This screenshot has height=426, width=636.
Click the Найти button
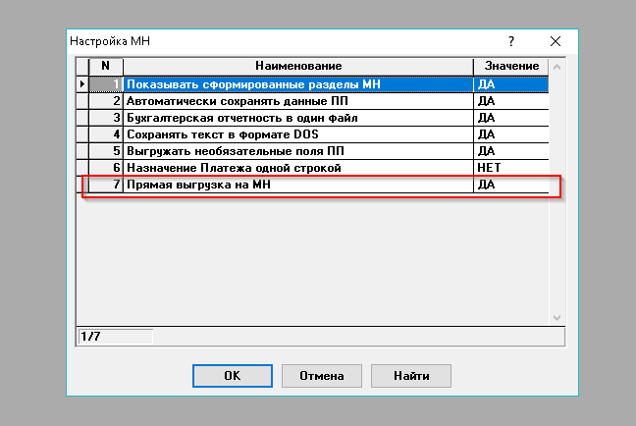(411, 376)
